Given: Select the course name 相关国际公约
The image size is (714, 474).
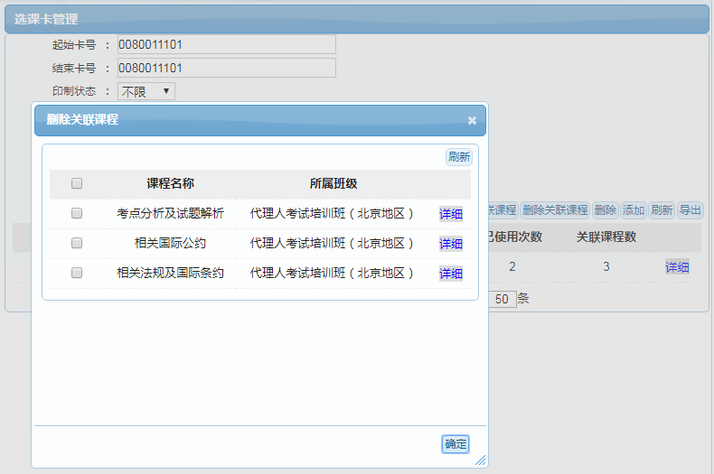Looking at the screenshot, I should [x=170, y=243].
